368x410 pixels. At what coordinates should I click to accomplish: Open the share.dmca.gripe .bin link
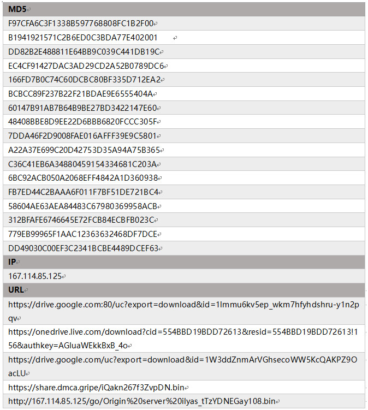tap(97, 388)
